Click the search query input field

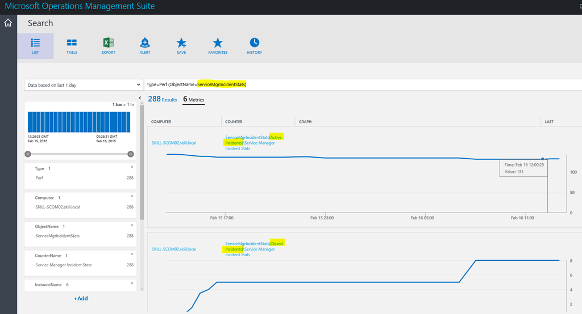[363, 84]
